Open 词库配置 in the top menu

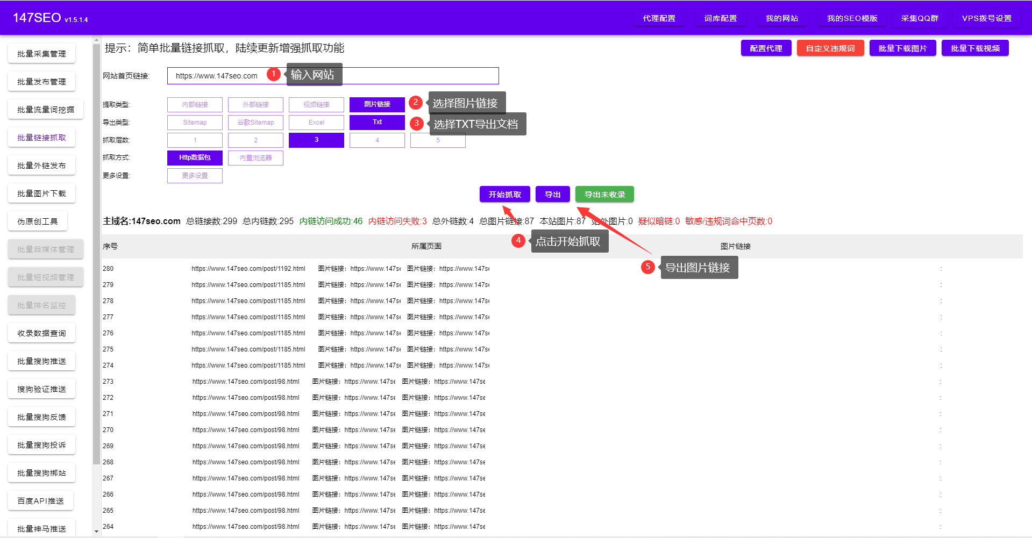(x=720, y=18)
